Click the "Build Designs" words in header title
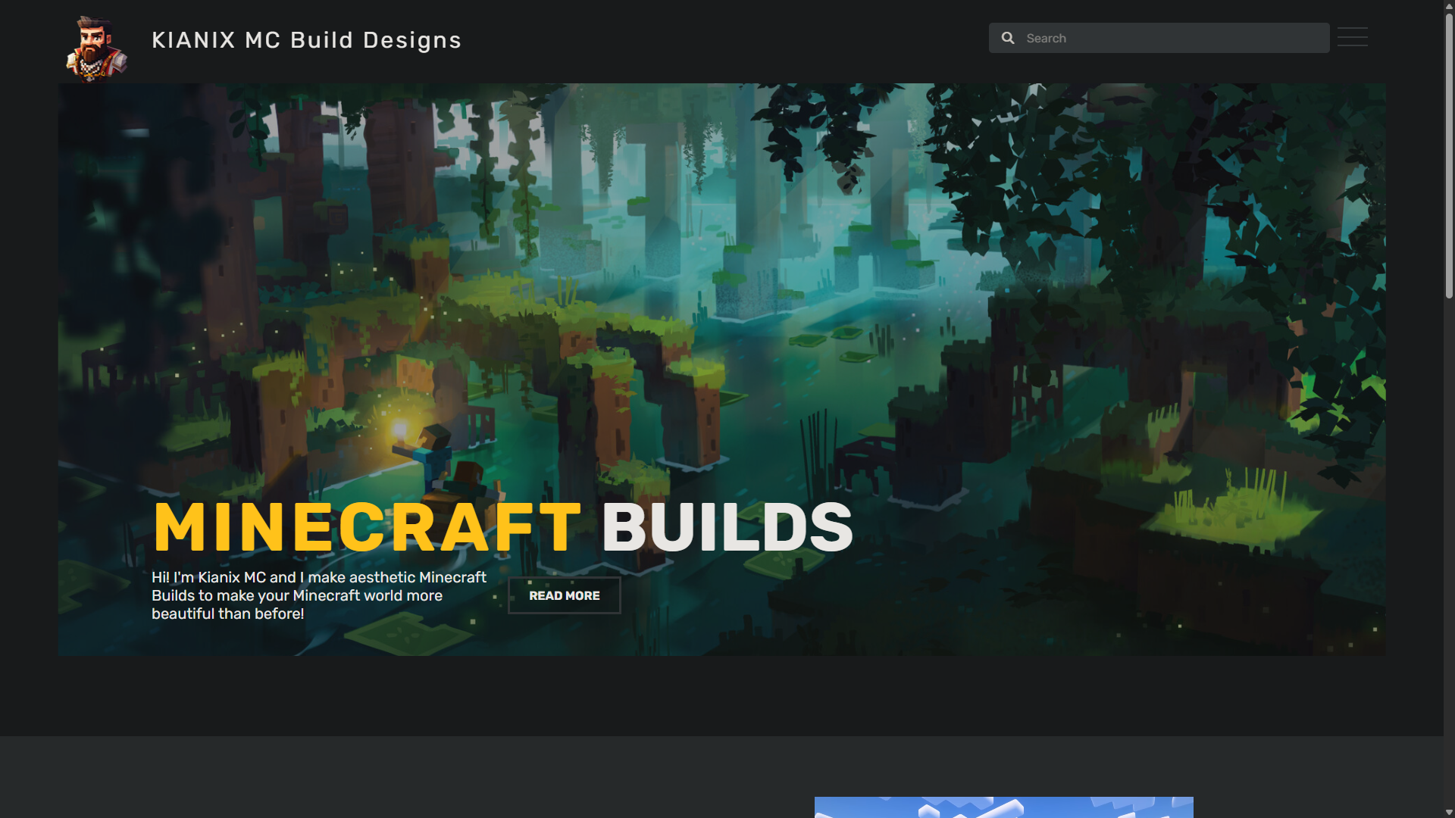 click(x=375, y=40)
